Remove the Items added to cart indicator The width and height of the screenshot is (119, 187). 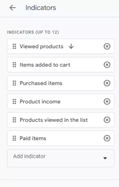(x=107, y=65)
